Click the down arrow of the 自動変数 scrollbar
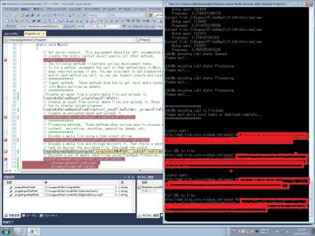 click(133, 210)
